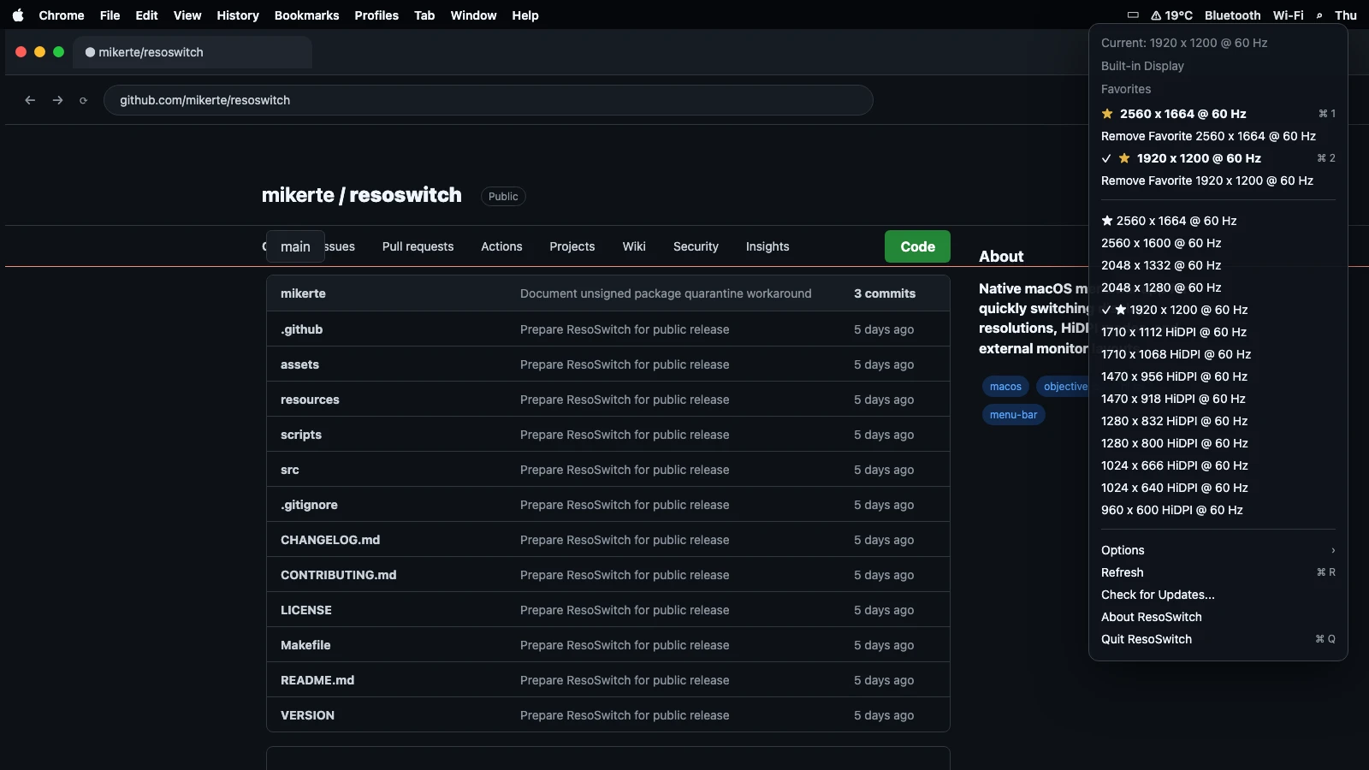The height and width of the screenshot is (770, 1369).
Task: Choose 1470 x 956 HiDPI resolution
Action: click(x=1218, y=376)
